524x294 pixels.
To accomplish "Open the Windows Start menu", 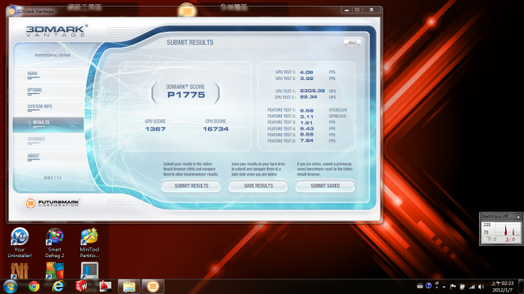I will [x=10, y=287].
